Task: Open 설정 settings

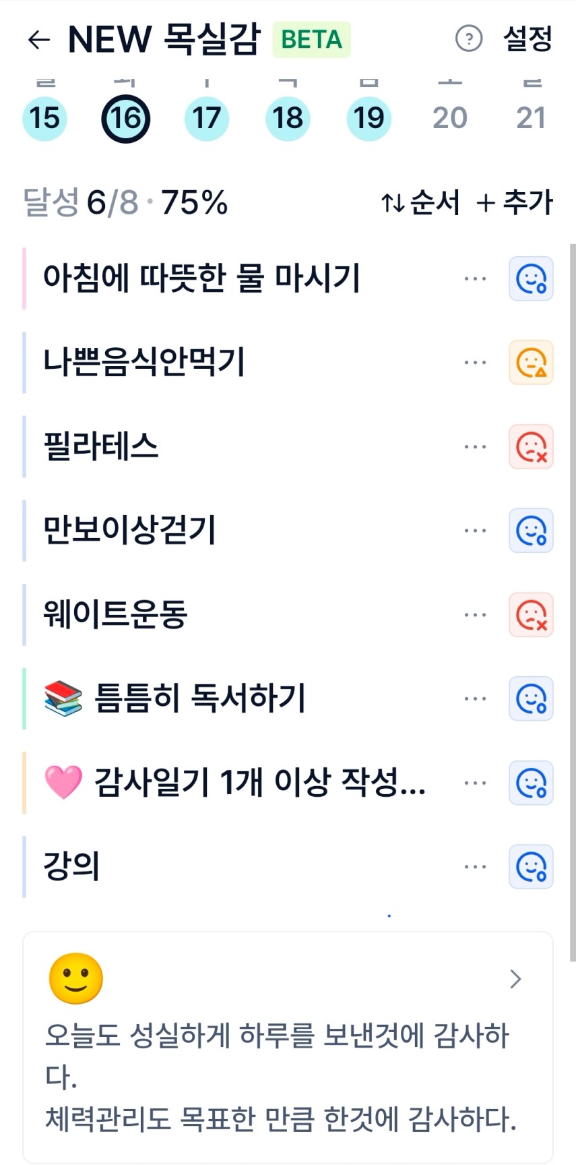Action: click(x=527, y=39)
